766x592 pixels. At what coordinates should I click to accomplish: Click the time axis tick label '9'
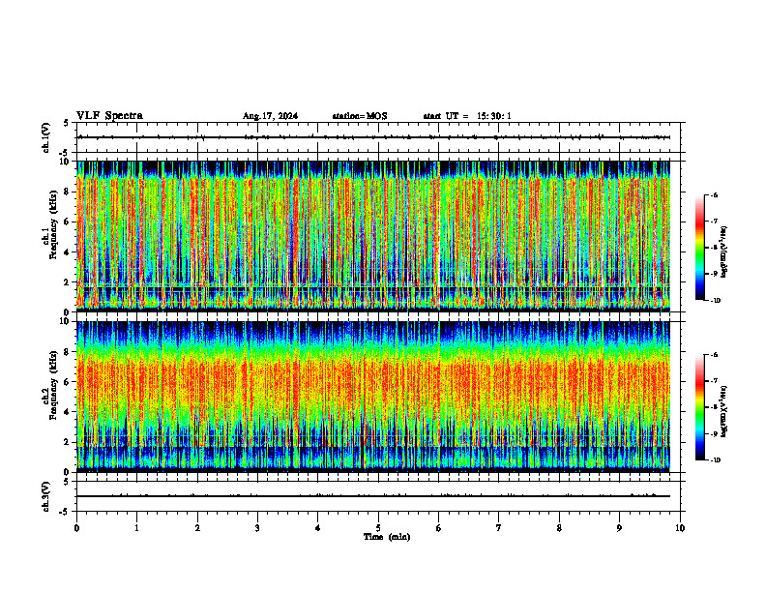tap(619, 528)
